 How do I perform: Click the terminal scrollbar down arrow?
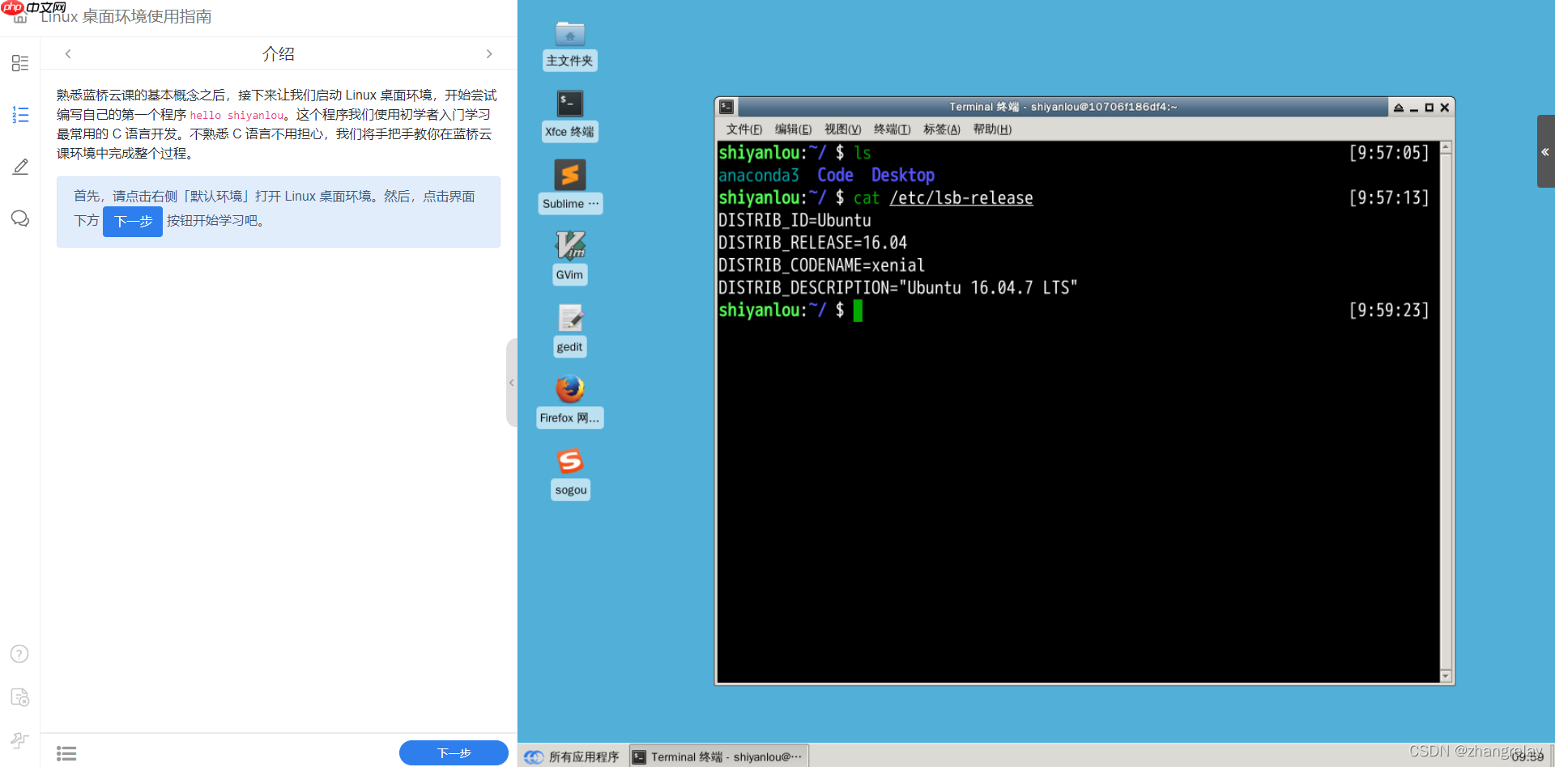tap(1446, 676)
